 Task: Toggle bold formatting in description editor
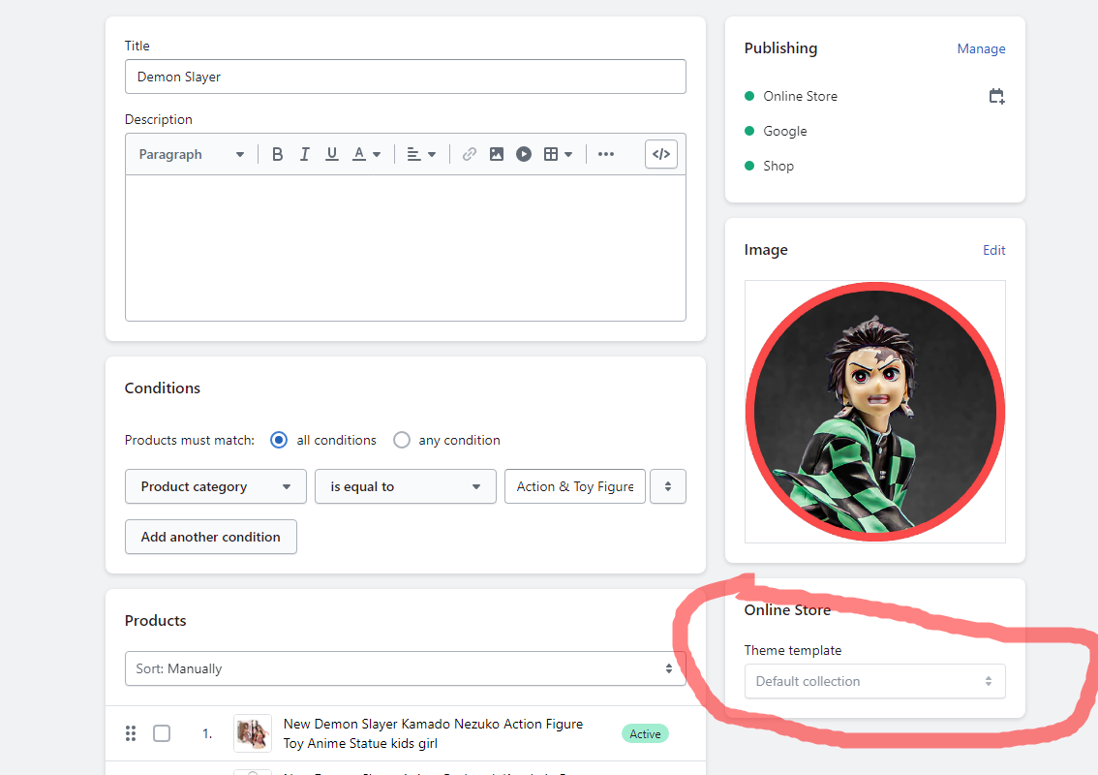pos(277,154)
